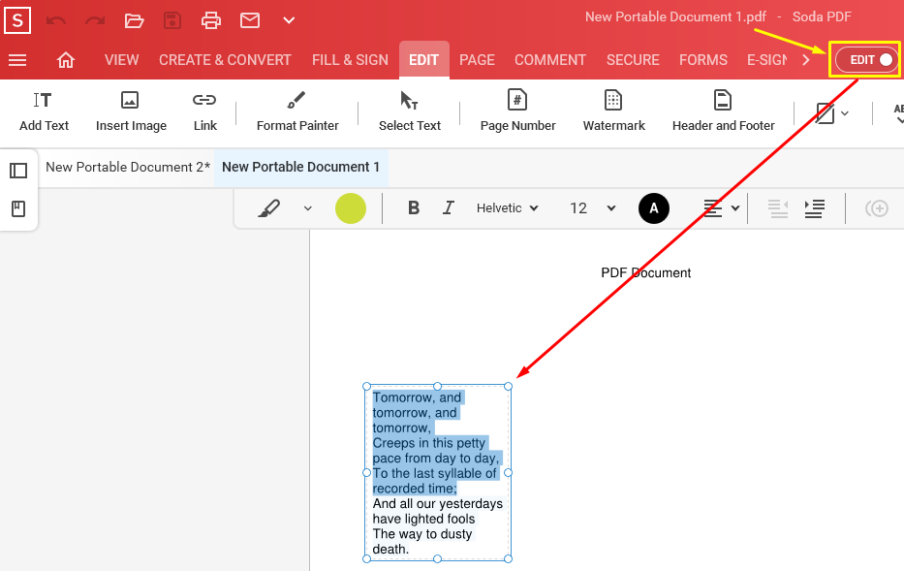Click the text line 'And all our yesterdays'
The height and width of the screenshot is (571, 904).
pos(438,503)
